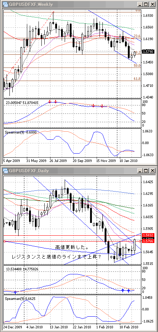158x332 pixels.
Task: Click the 1.0633 Spearman scale value
Action: coord(148,131)
